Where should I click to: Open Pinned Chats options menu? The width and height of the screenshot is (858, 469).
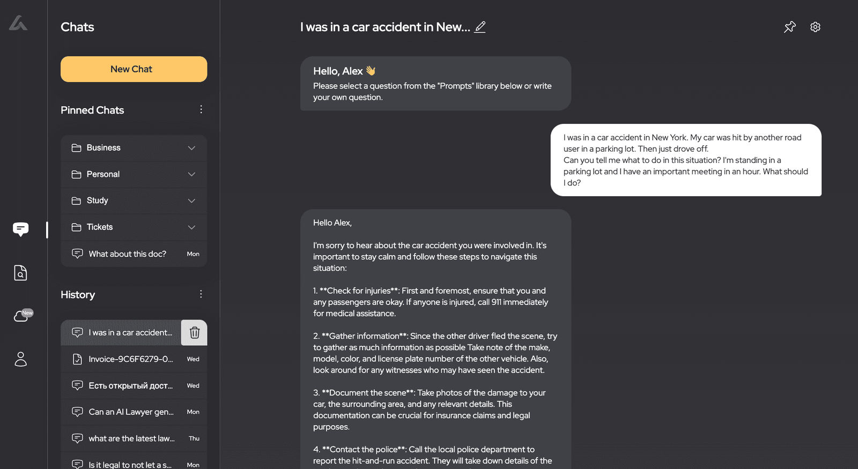[x=201, y=109]
